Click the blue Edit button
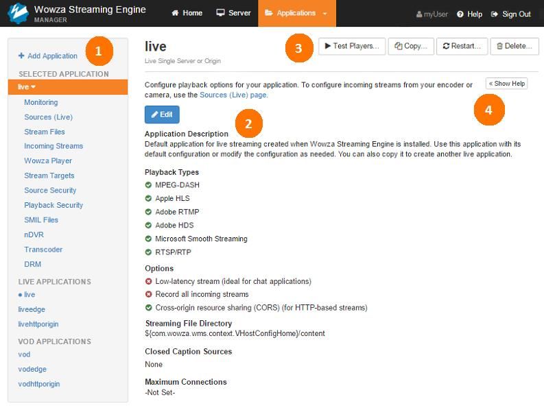Viewport: 544px width, 408px height. point(162,115)
